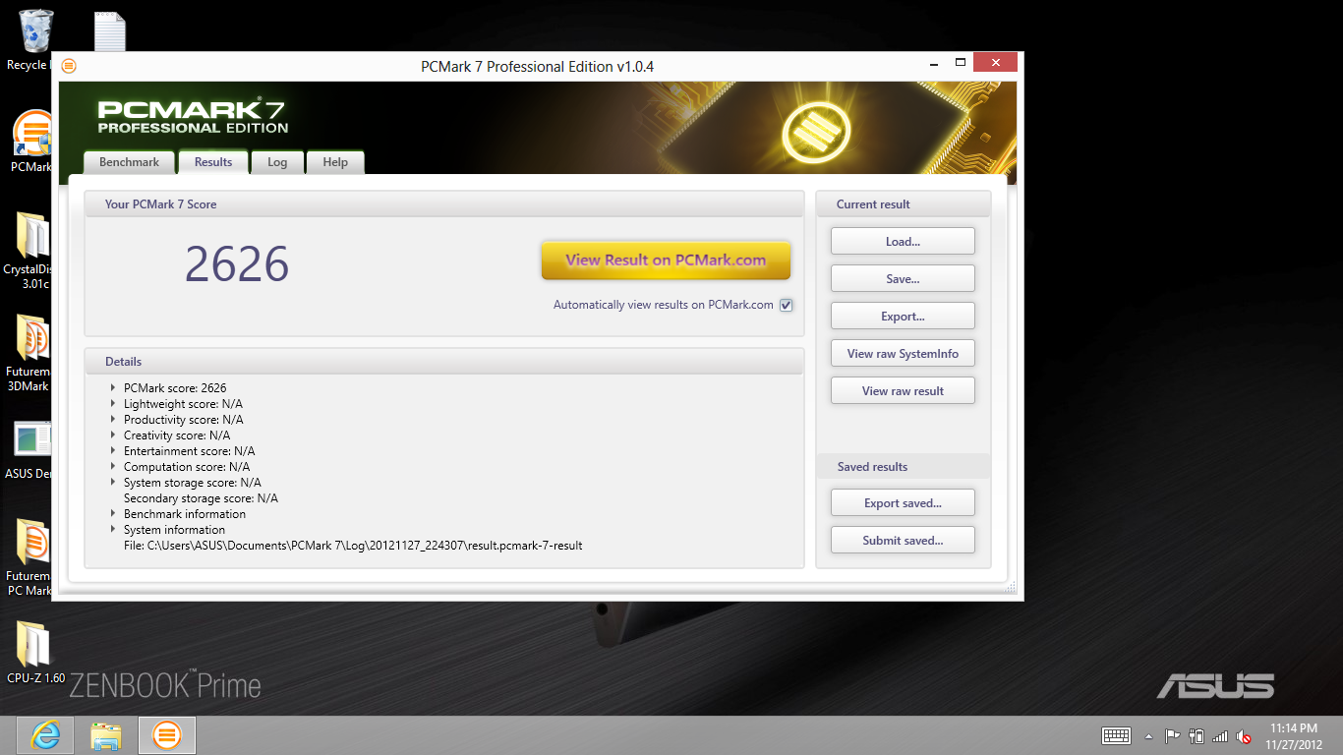Open Internet Explorer from the taskbar
The image size is (1343, 755).
point(44,735)
